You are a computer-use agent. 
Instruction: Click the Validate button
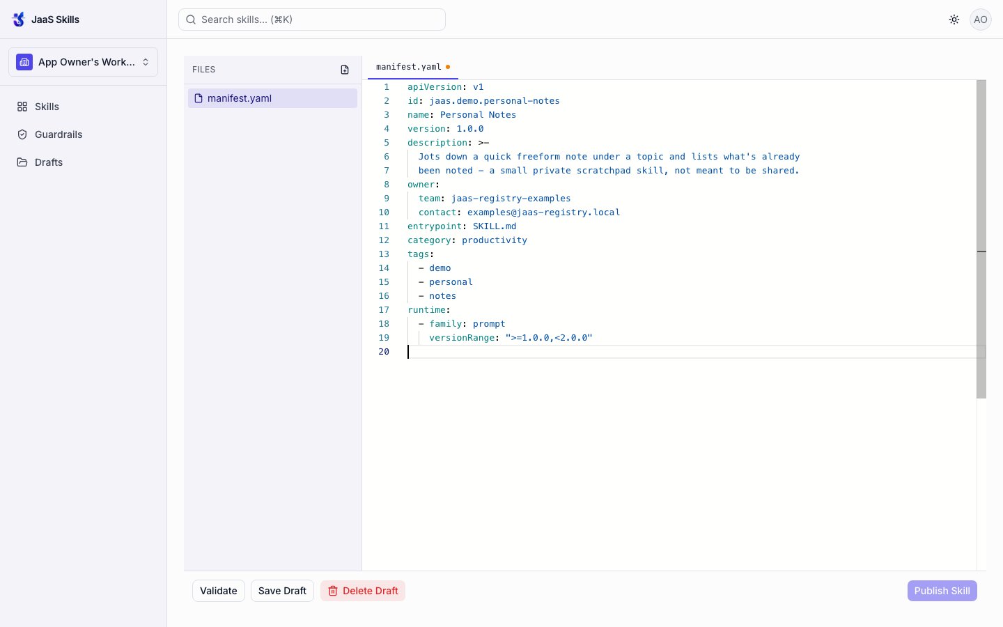(219, 591)
